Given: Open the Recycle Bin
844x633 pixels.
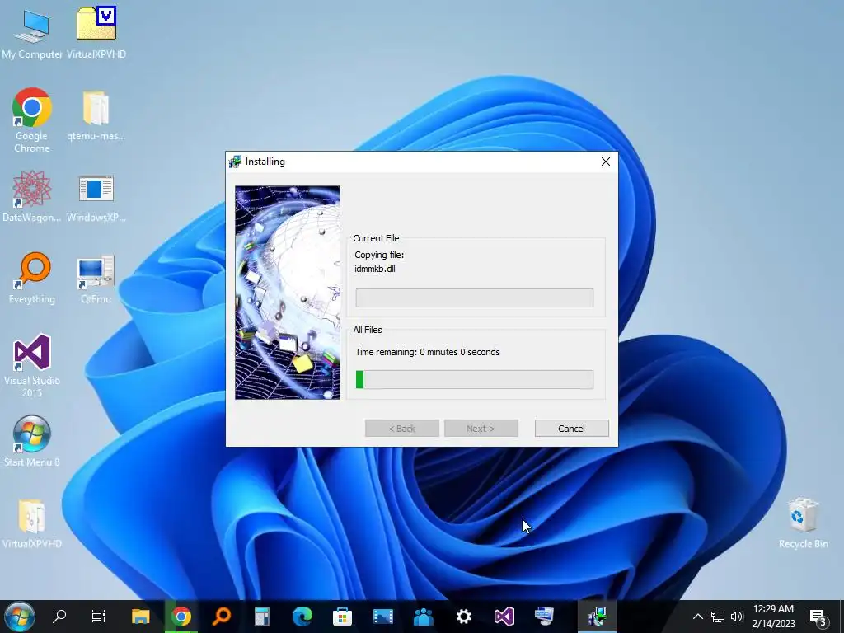Looking at the screenshot, I should [x=803, y=522].
